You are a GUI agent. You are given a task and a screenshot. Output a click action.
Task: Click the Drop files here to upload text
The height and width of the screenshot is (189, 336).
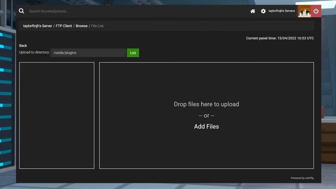click(206, 104)
